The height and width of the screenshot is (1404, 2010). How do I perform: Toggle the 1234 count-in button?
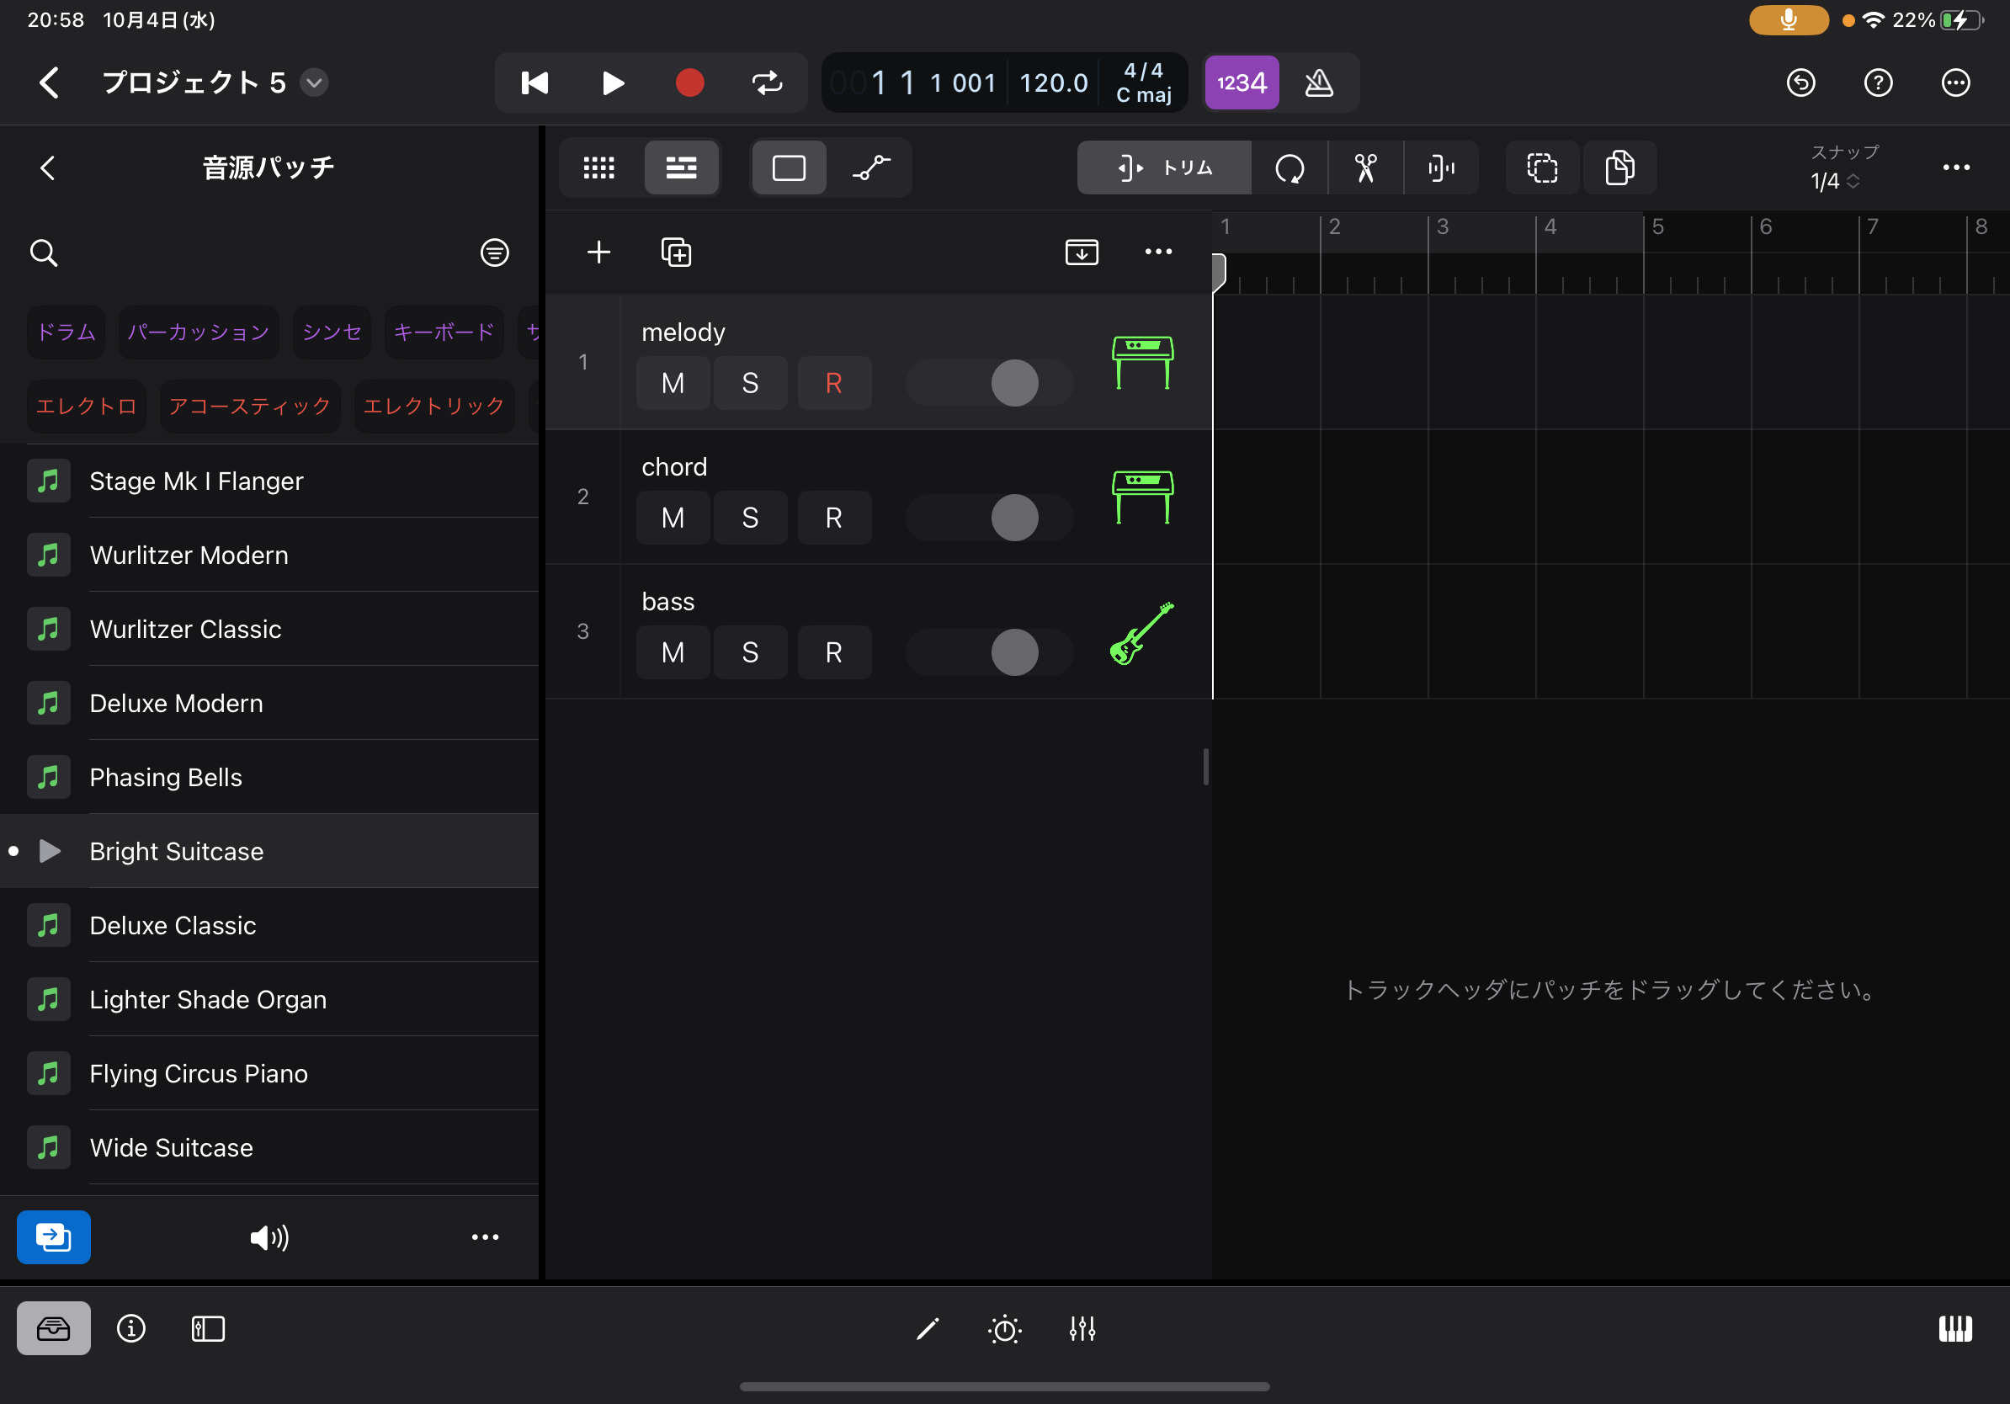pyautogui.click(x=1242, y=83)
